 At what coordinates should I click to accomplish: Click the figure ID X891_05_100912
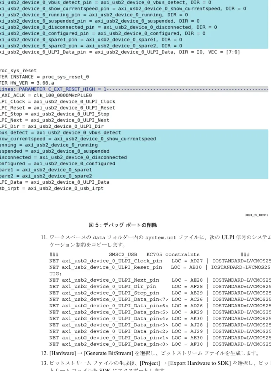[257, 215]
